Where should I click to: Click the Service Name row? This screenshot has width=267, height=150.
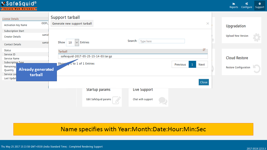click(x=25, y=59)
